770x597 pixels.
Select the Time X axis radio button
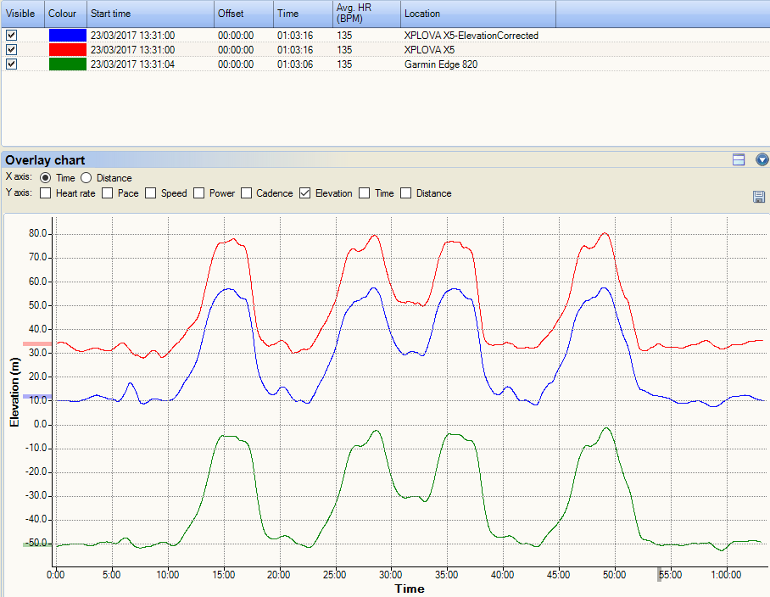coord(46,178)
